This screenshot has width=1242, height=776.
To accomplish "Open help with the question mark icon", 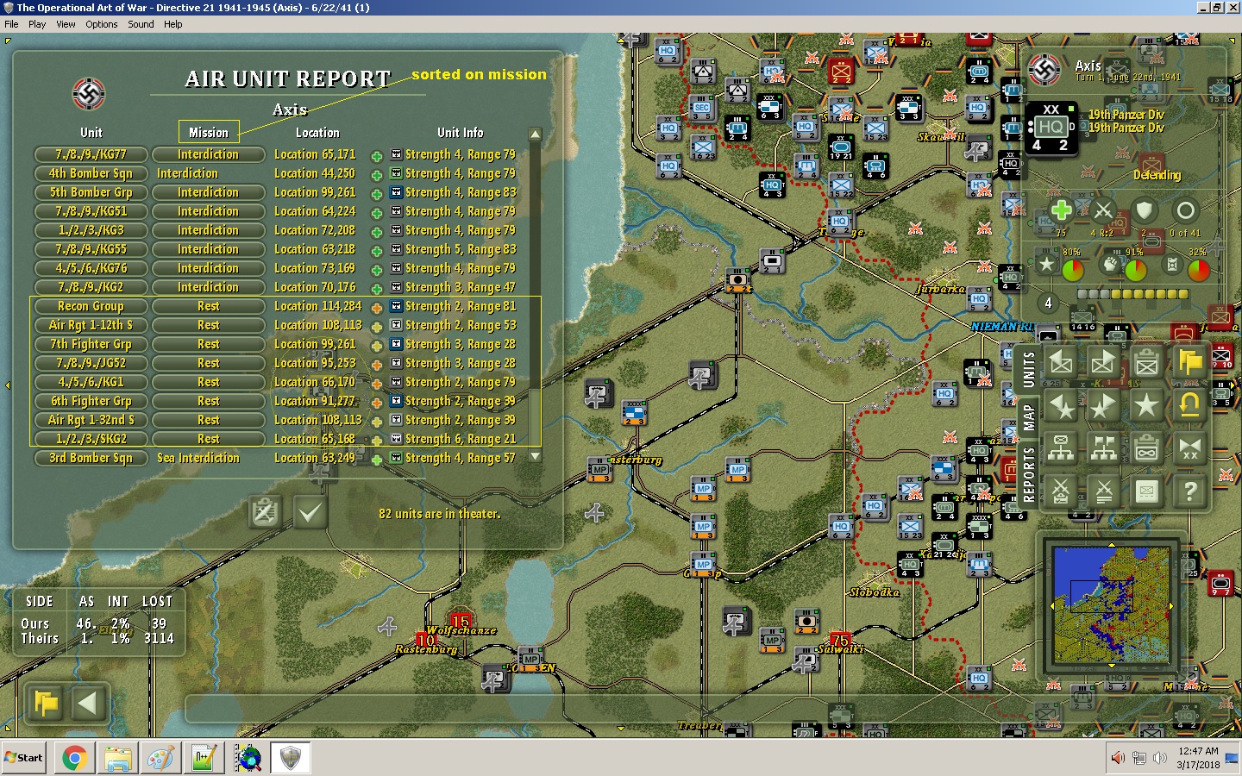I will [1189, 491].
